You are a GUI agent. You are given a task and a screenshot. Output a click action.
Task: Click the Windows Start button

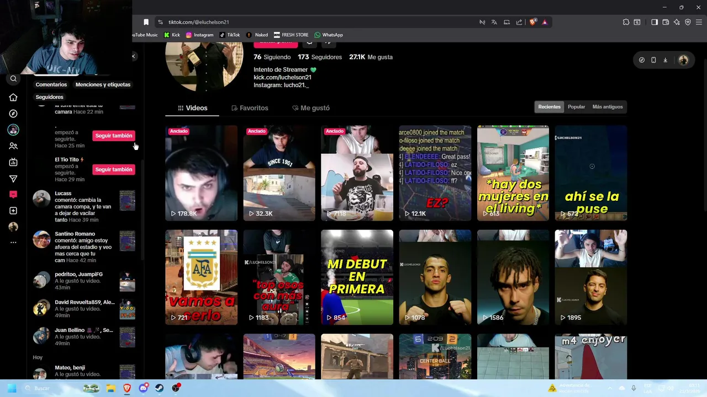[x=12, y=388]
